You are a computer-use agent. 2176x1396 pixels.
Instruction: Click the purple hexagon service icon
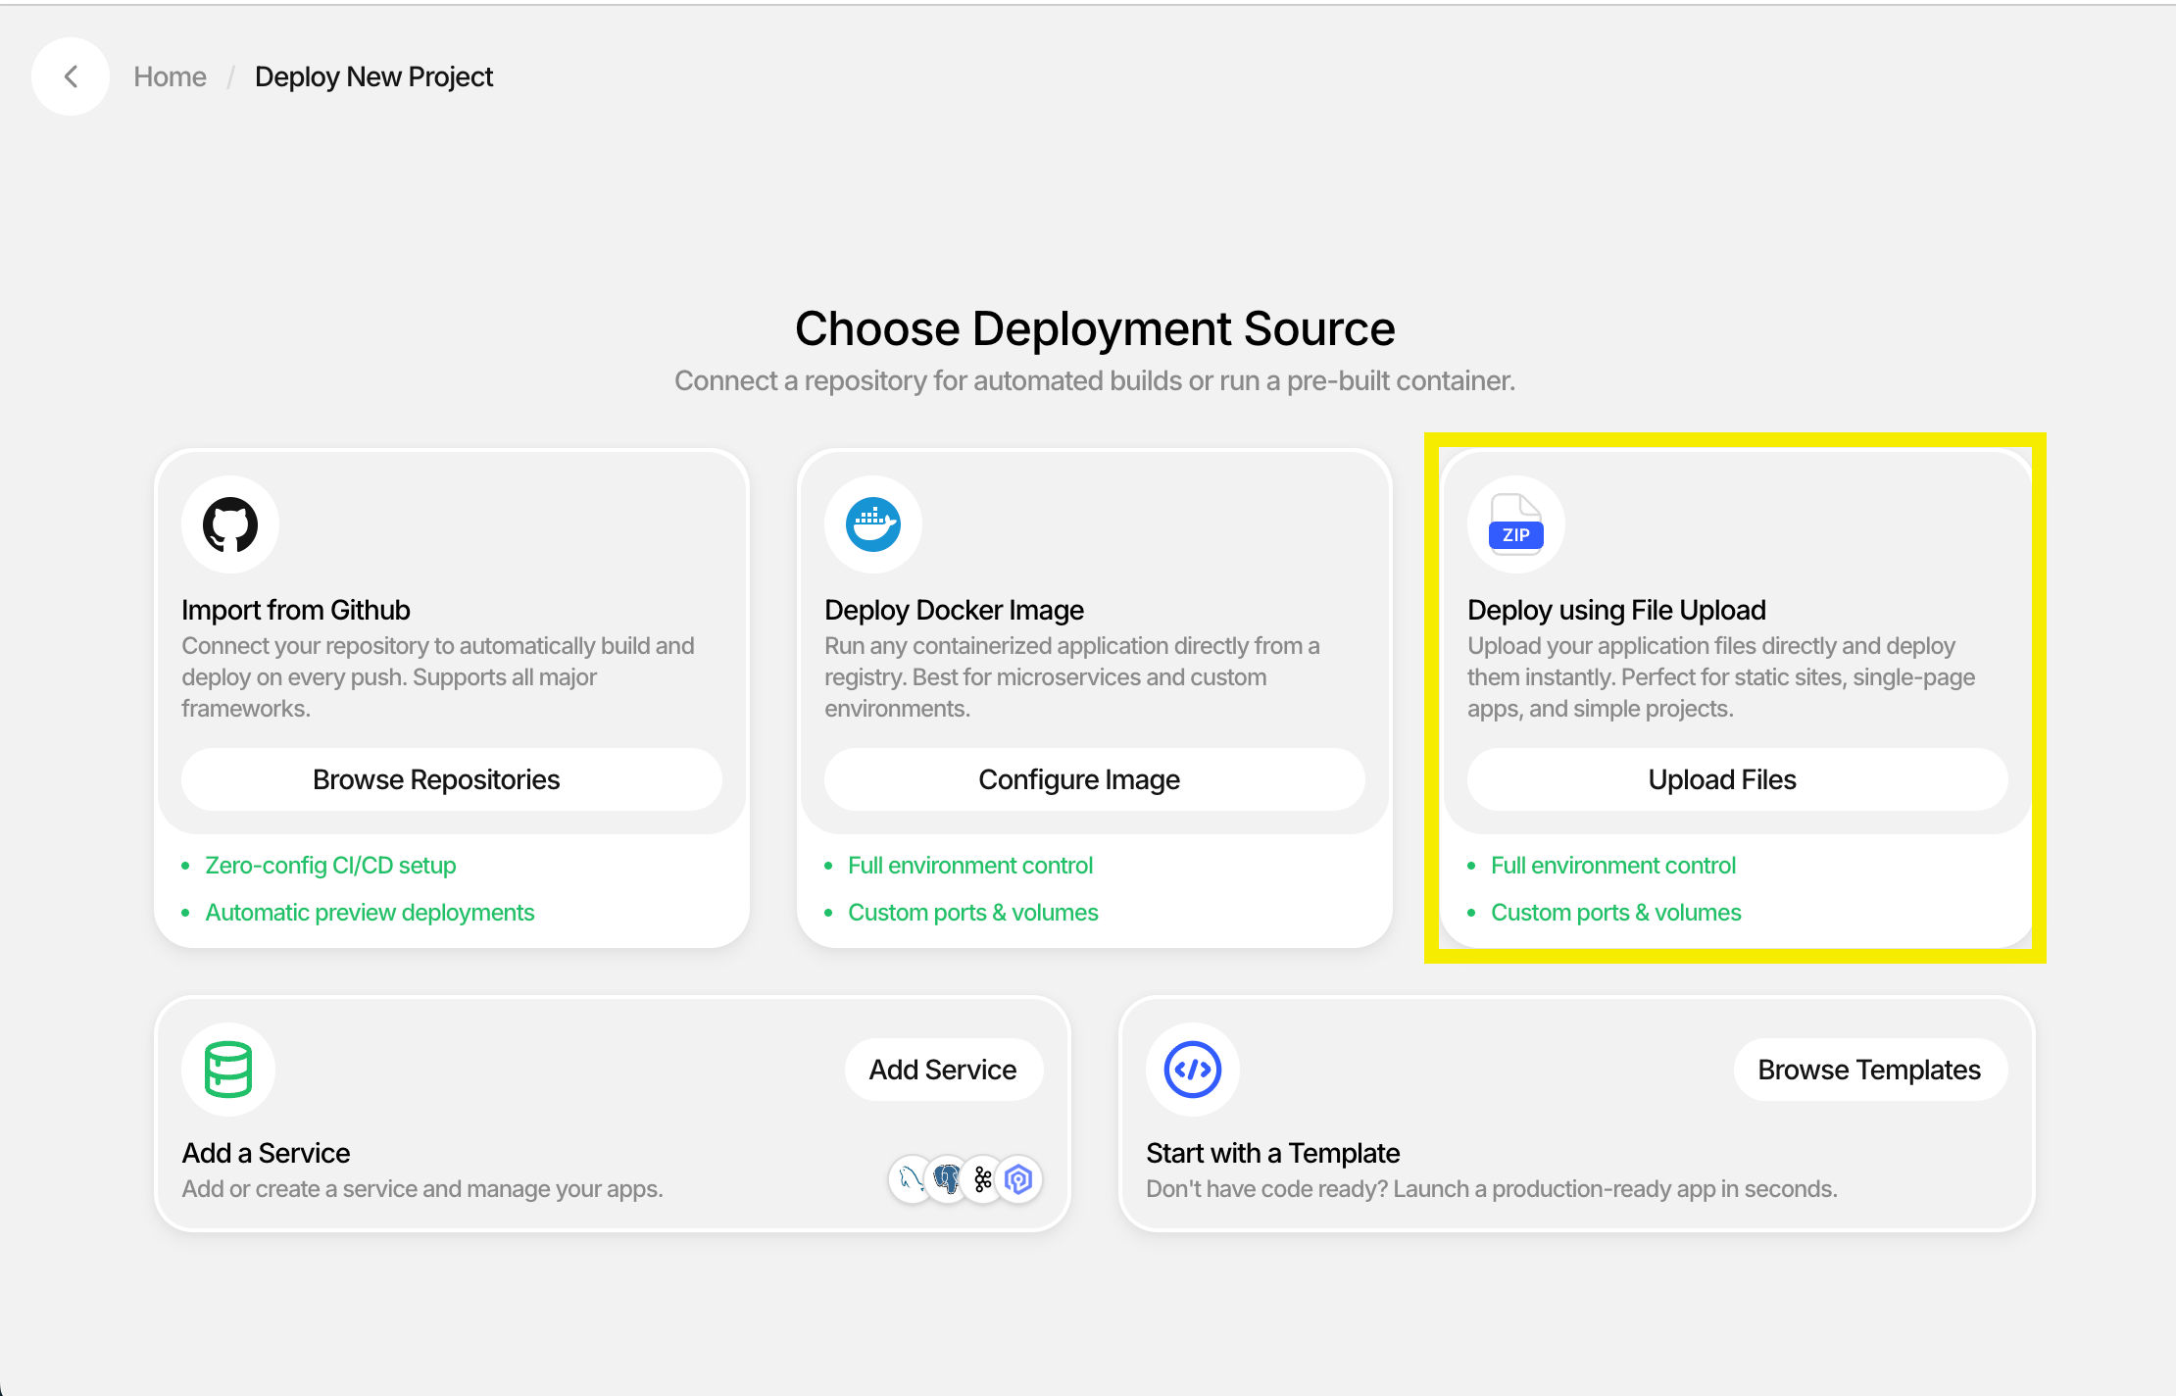click(1019, 1178)
